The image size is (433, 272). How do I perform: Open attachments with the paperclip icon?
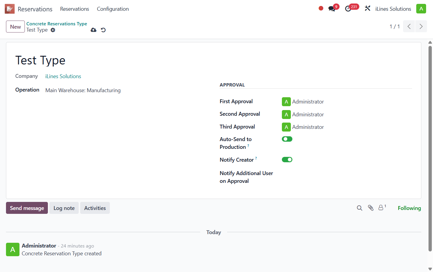pos(370,208)
